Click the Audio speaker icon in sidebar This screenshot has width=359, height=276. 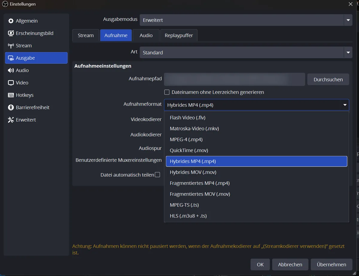(x=11, y=70)
